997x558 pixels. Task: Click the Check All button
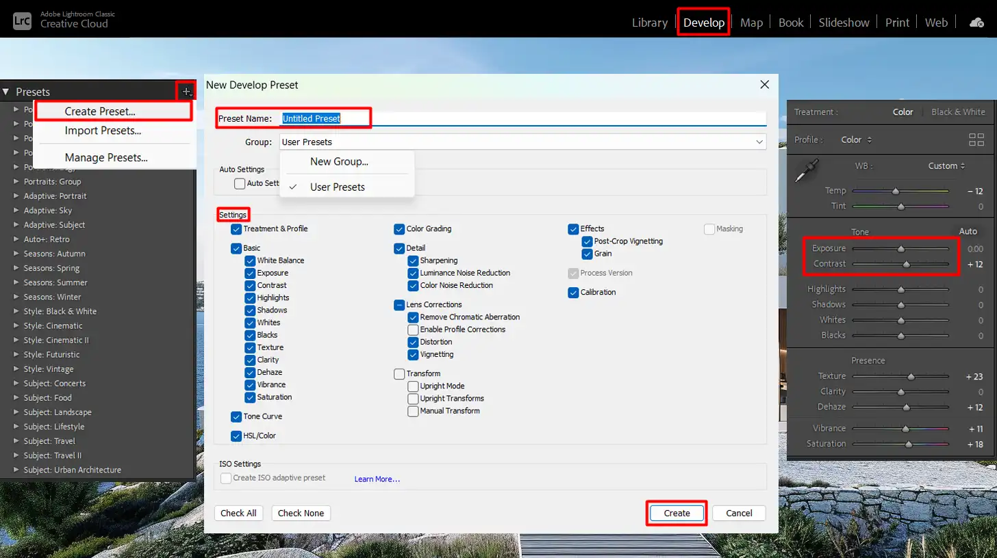238,513
